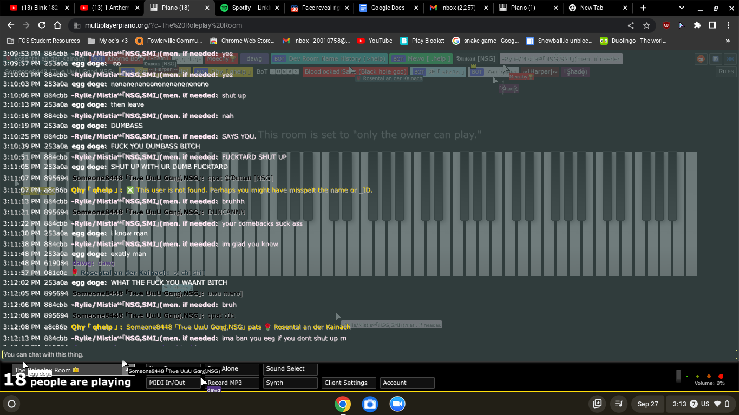Open the Duolingo bookmark
This screenshot has width=739, height=415.
(633, 41)
